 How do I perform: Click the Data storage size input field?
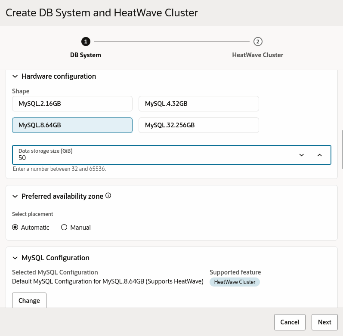click(151, 157)
